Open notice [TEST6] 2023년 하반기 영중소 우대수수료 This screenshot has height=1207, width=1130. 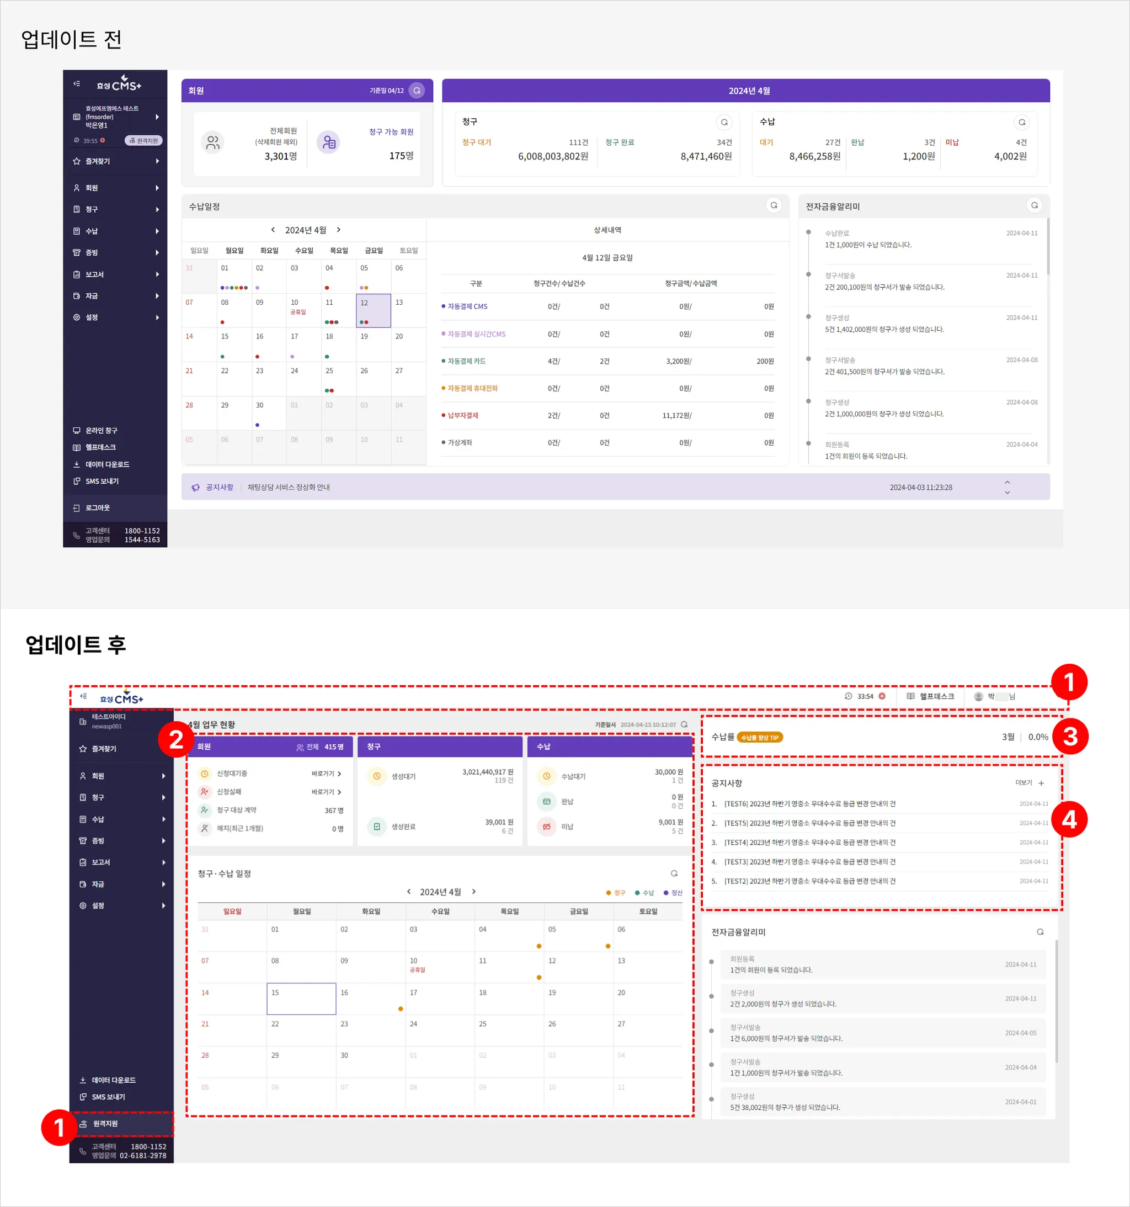809,804
